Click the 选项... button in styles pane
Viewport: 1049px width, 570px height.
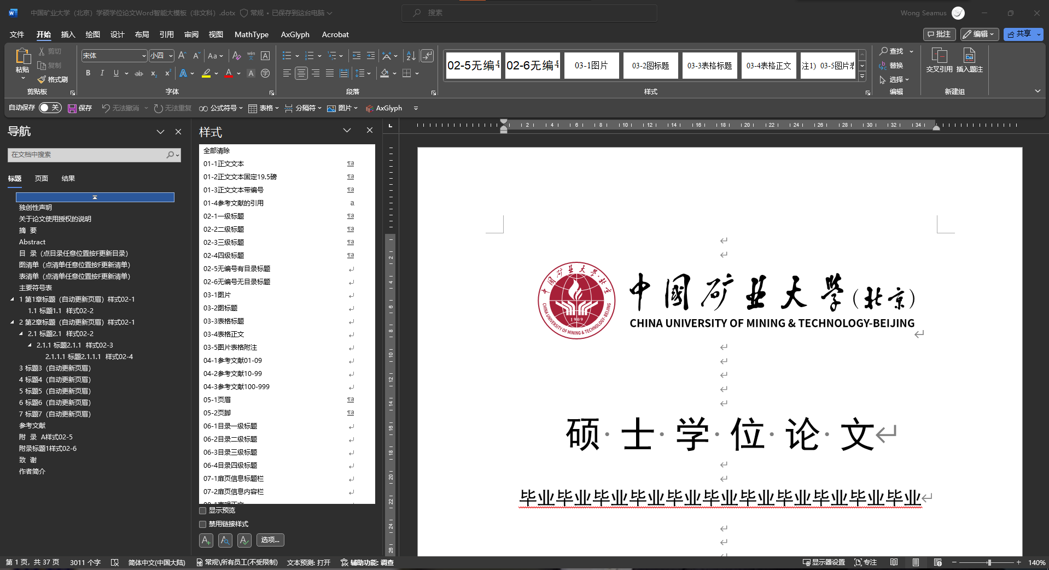[270, 540]
